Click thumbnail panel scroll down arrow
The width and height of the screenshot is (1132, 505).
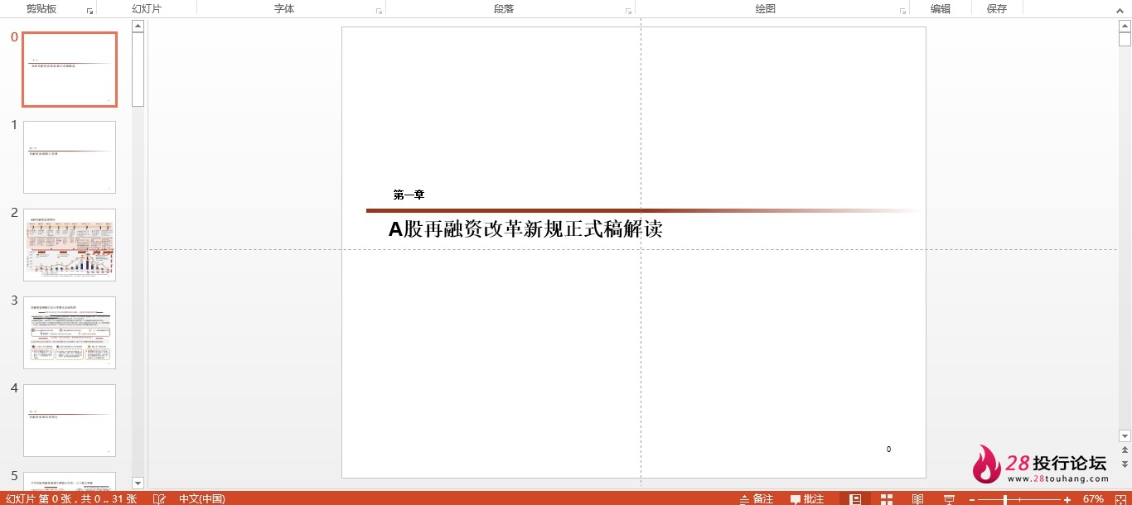coord(138,483)
